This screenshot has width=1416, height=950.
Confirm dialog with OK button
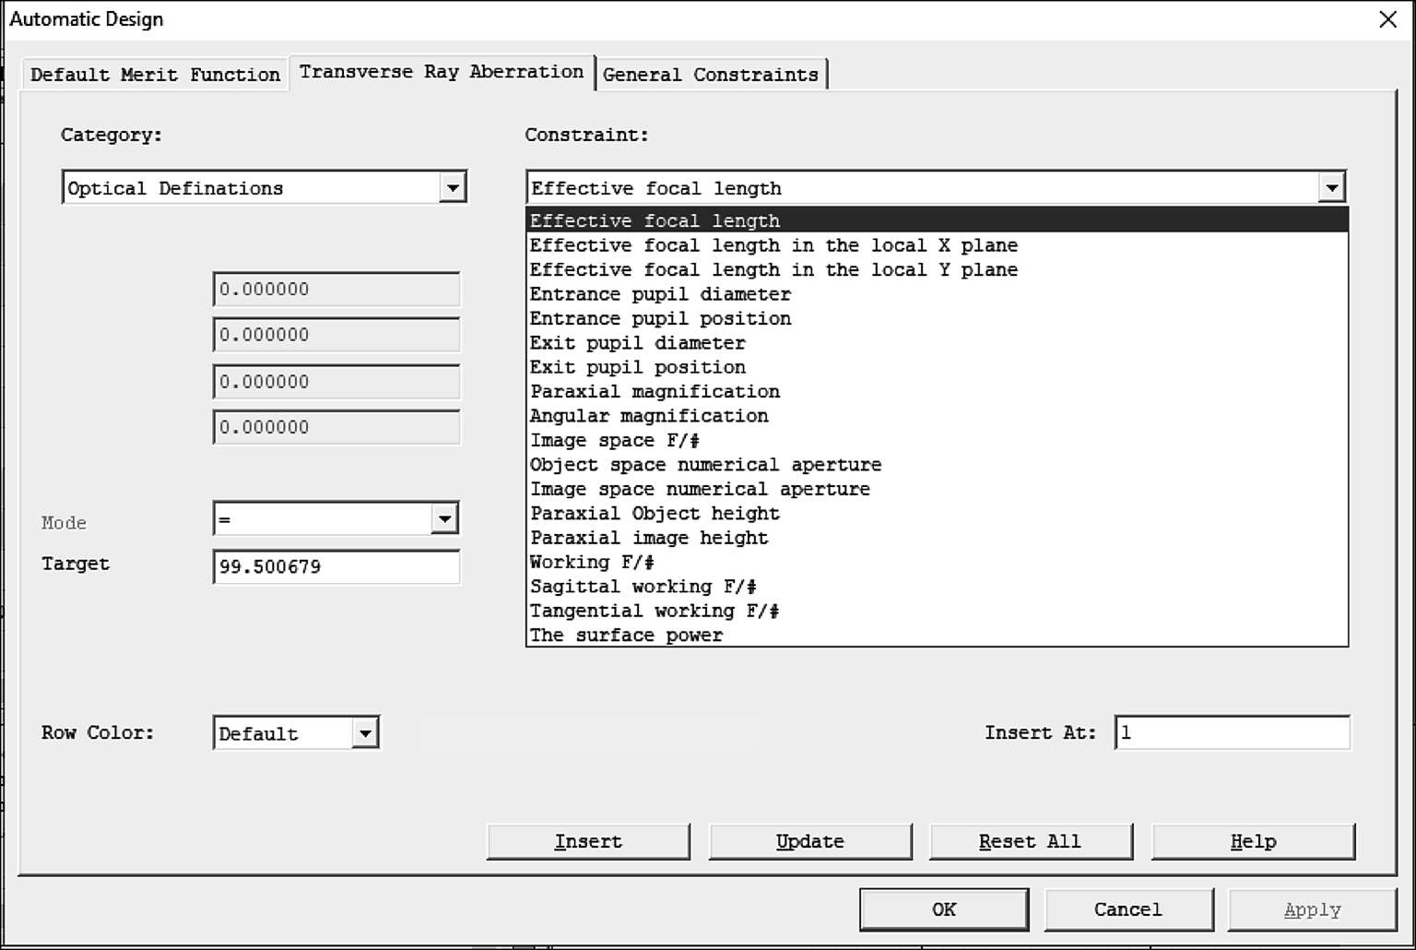pos(943,909)
